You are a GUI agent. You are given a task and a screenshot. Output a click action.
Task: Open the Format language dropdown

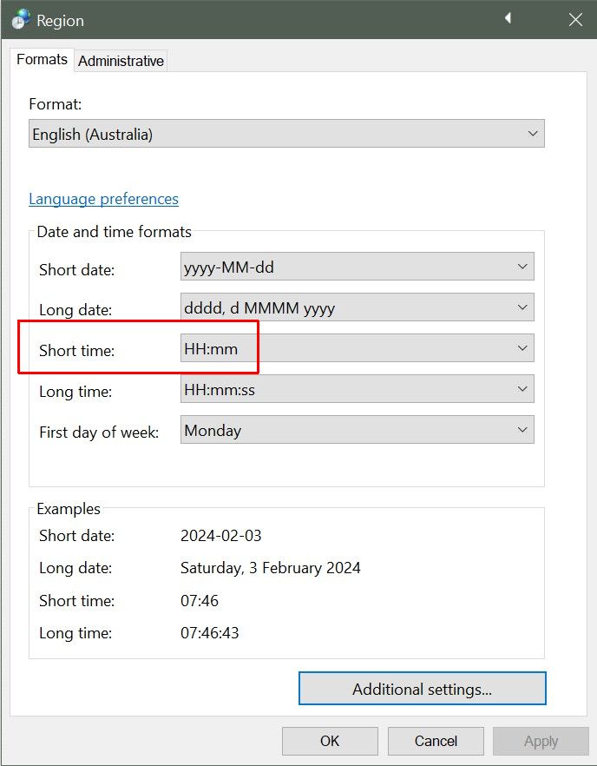click(x=286, y=135)
